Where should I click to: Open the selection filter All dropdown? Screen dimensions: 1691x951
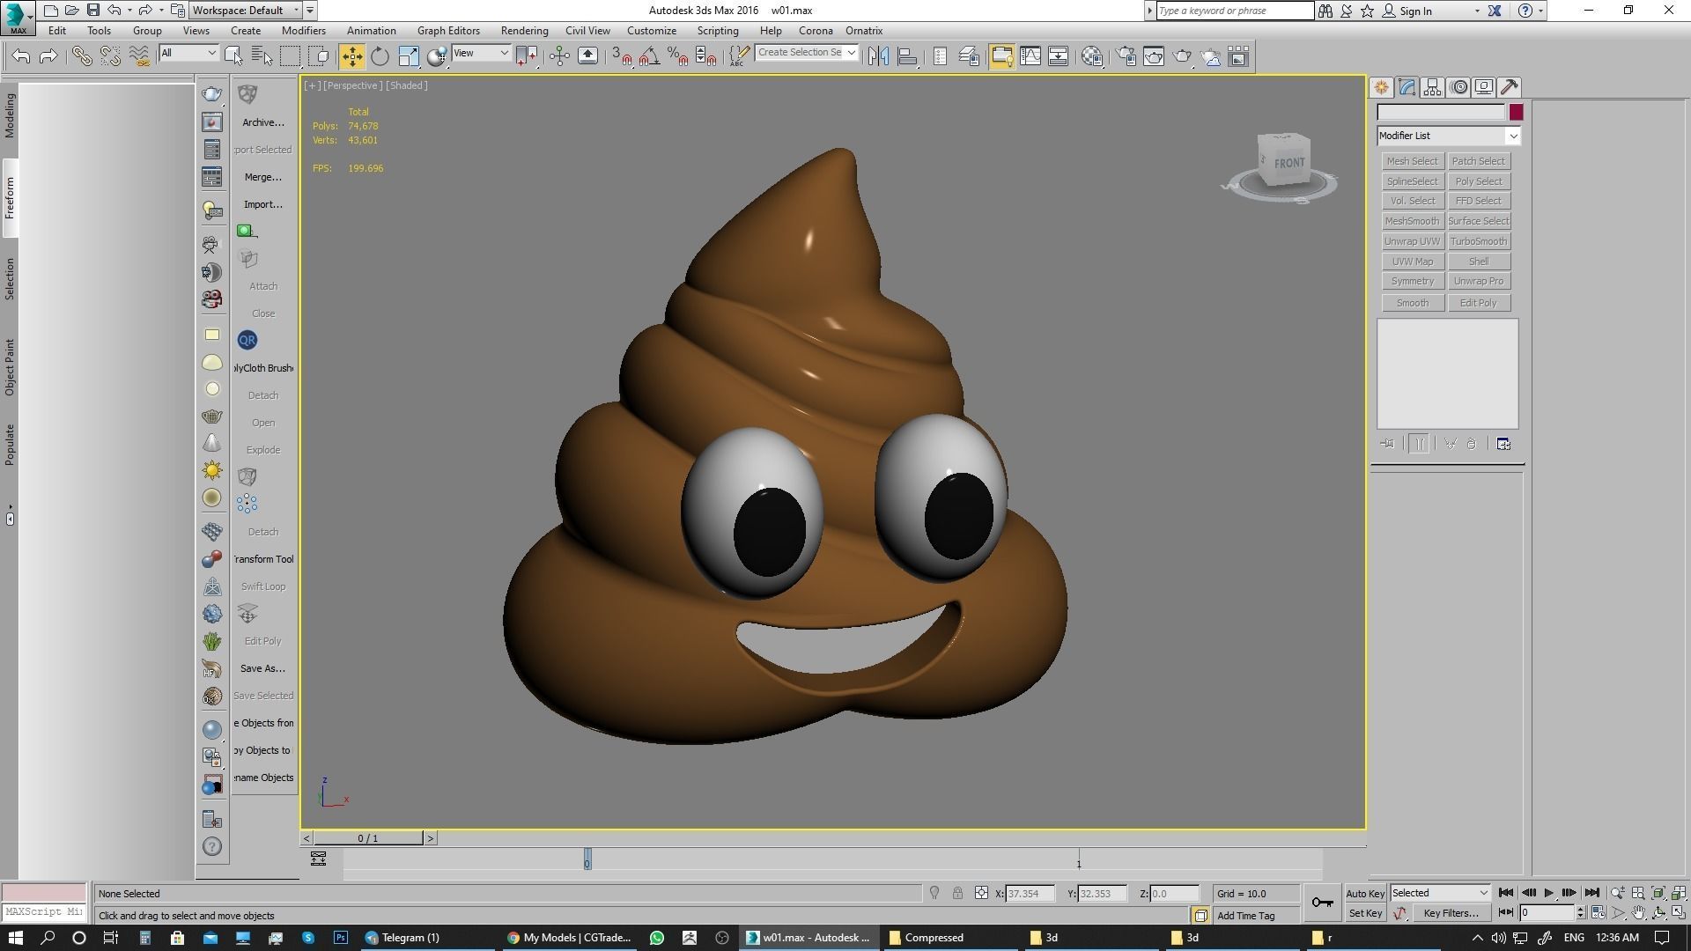click(188, 54)
